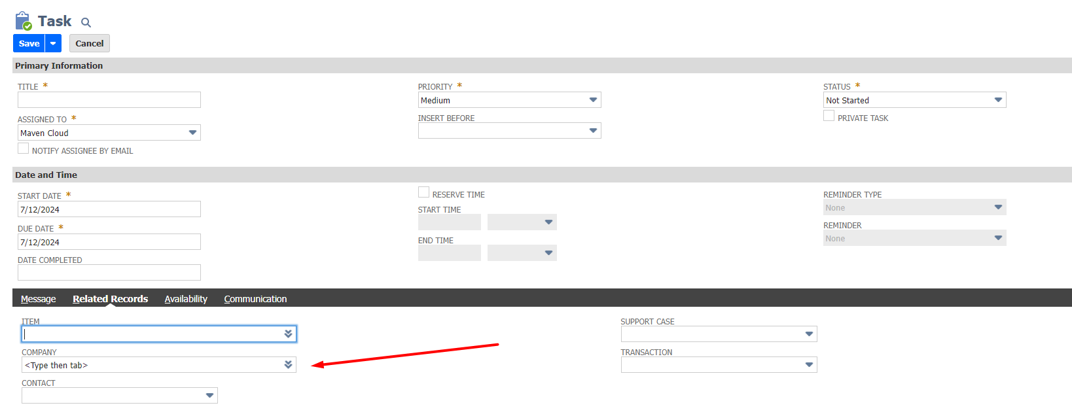The height and width of the screenshot is (416, 1072).
Task: Open the Assigned To dropdown
Action: click(x=109, y=133)
